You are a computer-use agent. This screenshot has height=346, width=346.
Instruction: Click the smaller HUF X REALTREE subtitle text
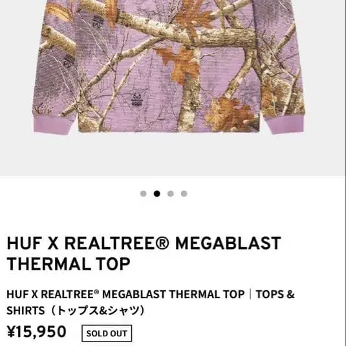click(125, 294)
